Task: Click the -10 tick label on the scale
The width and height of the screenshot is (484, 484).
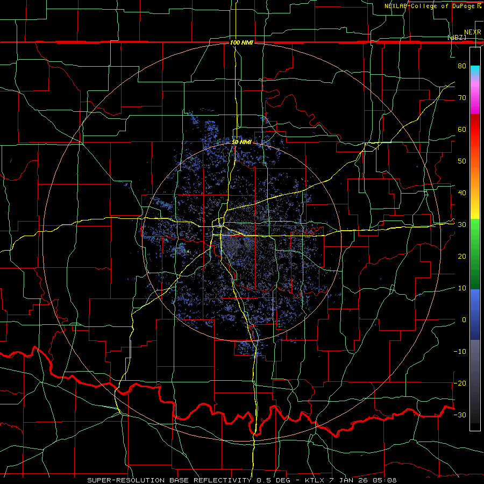Action: (x=460, y=352)
